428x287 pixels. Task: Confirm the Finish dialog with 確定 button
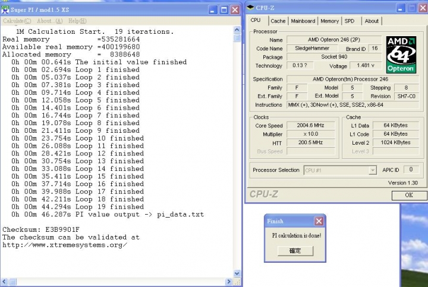pyautogui.click(x=295, y=251)
